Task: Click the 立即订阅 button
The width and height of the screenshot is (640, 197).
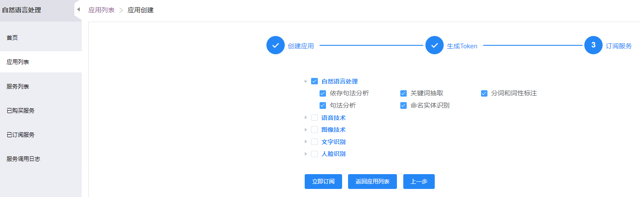Action: 323,181
